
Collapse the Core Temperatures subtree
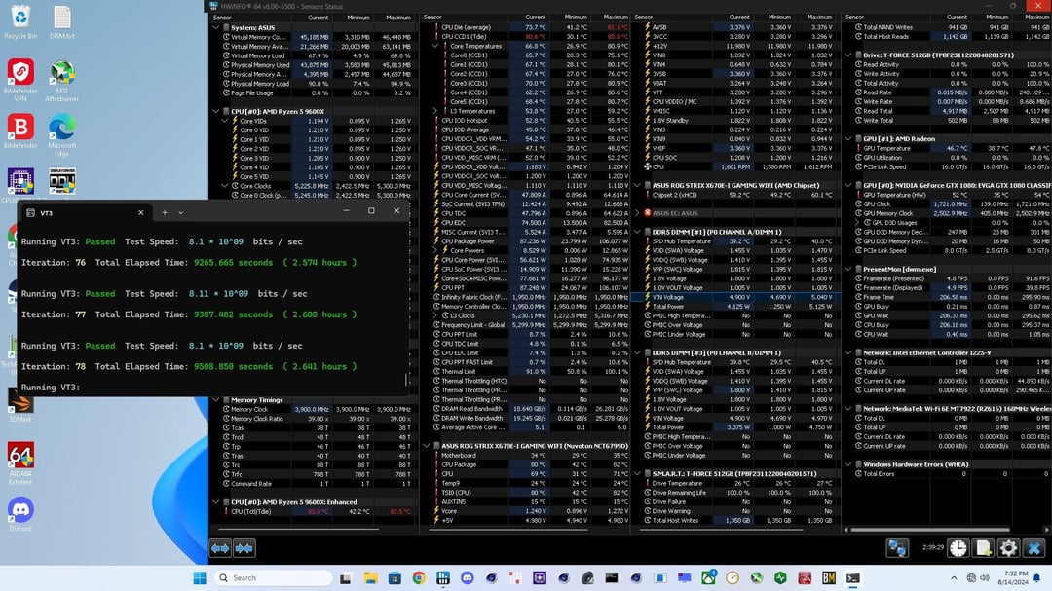pyautogui.click(x=434, y=47)
